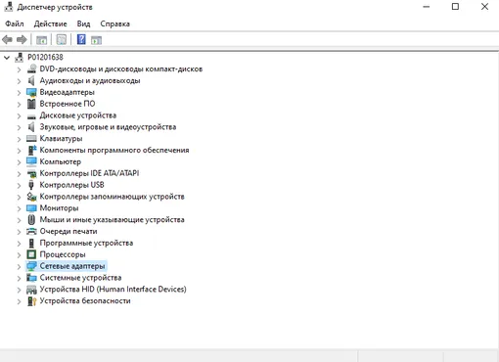
Task: Click the Мониторы screen icon
Action: (x=31, y=208)
